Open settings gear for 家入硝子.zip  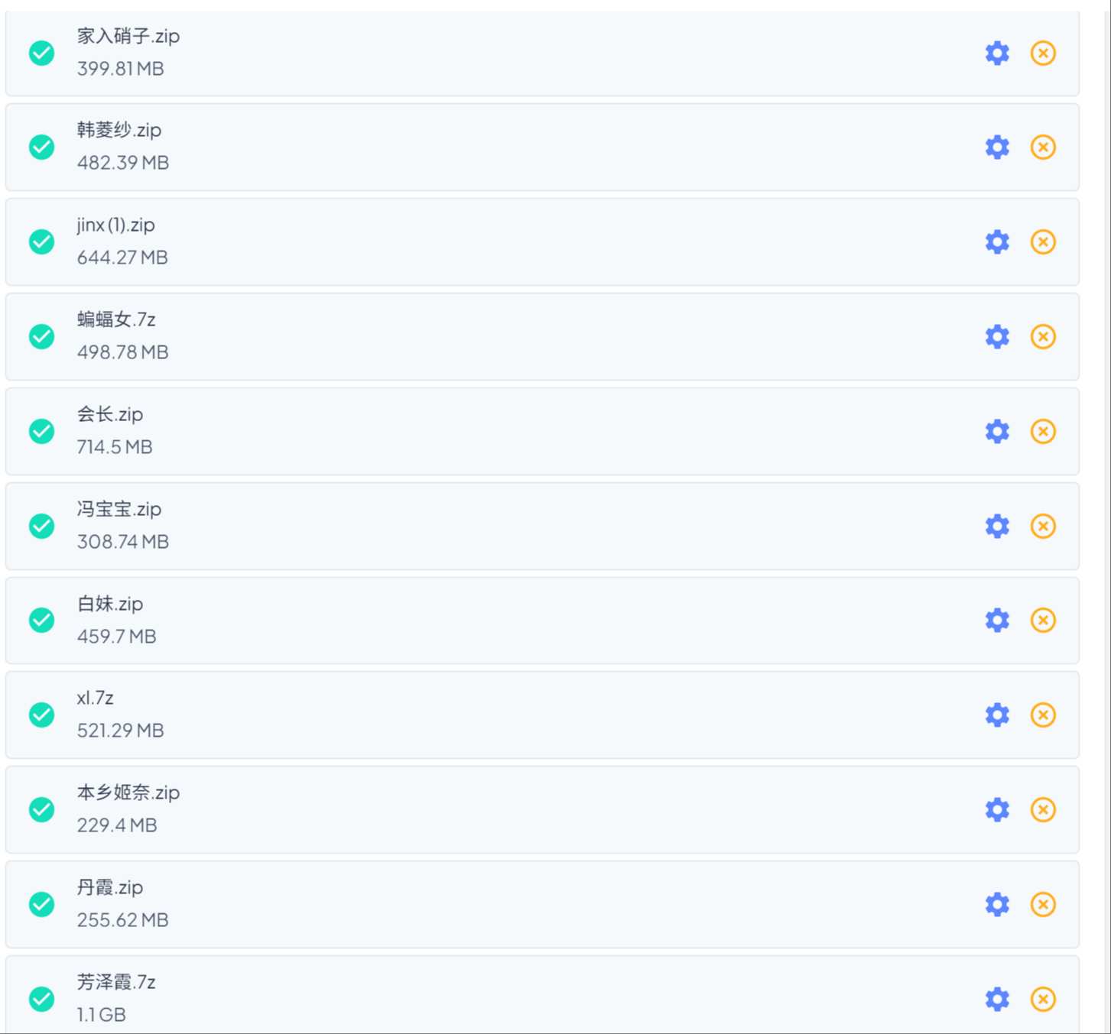(997, 53)
